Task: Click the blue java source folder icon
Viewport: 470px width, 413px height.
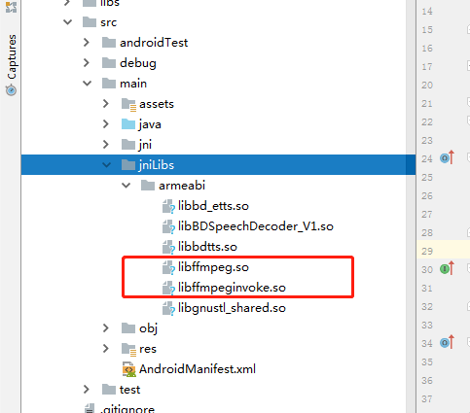Action: click(128, 124)
